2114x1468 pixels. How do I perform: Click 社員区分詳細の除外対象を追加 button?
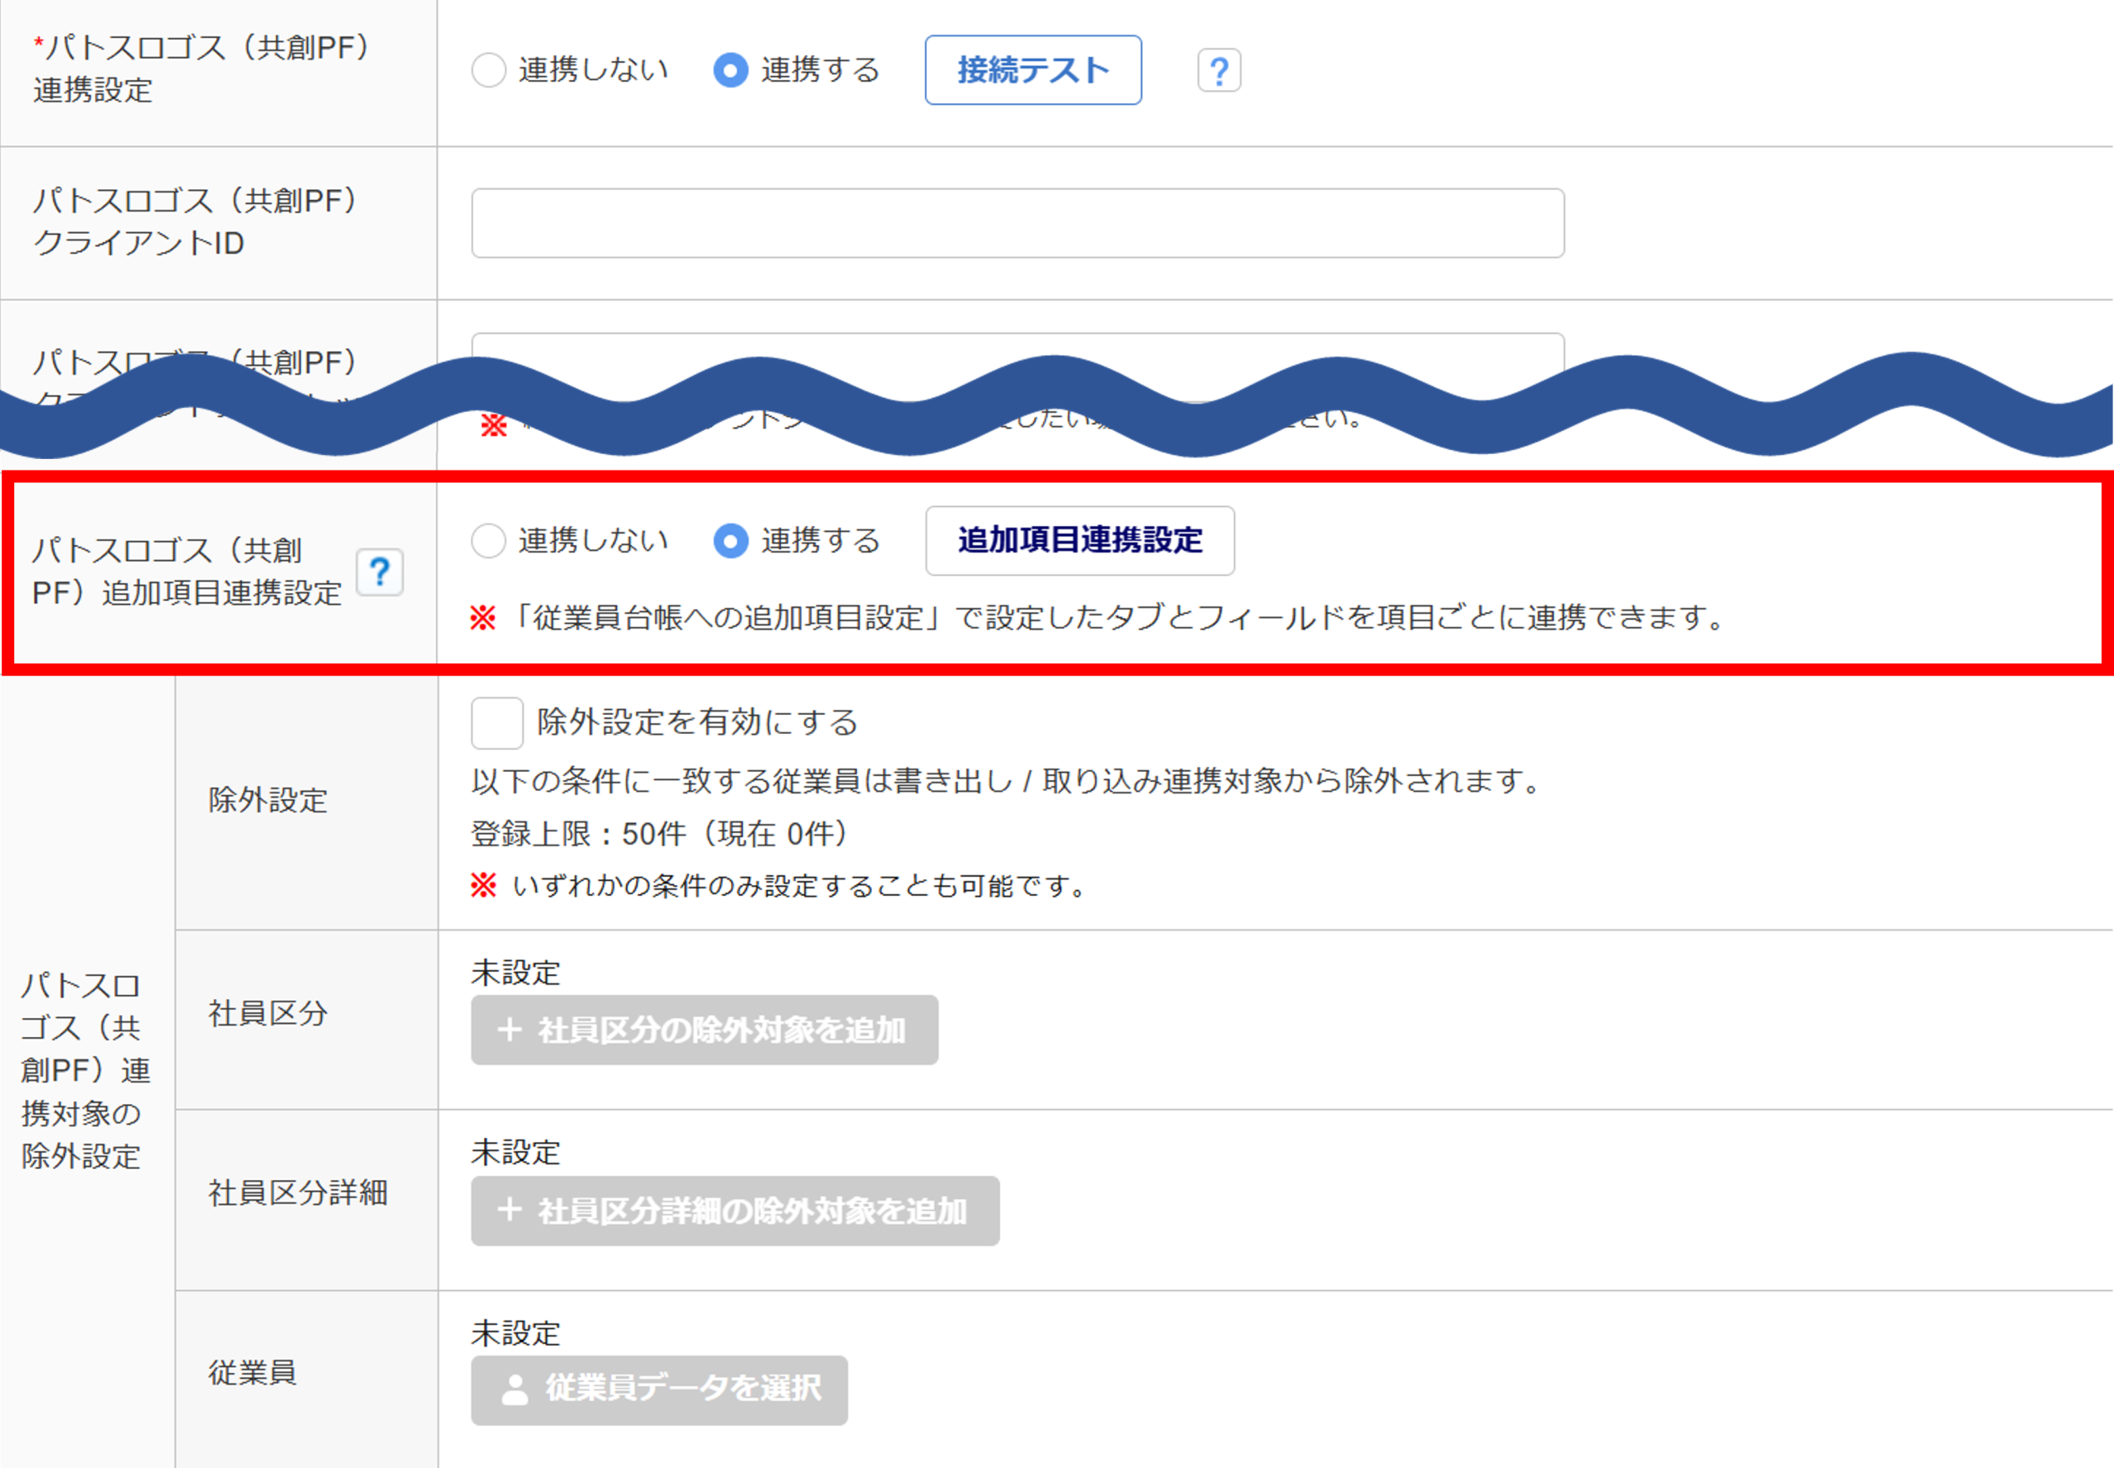pyautogui.click(x=735, y=1210)
